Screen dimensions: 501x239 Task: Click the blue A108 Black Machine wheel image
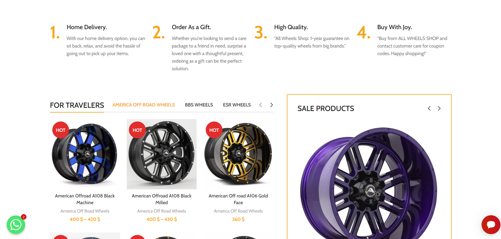[x=85, y=154]
